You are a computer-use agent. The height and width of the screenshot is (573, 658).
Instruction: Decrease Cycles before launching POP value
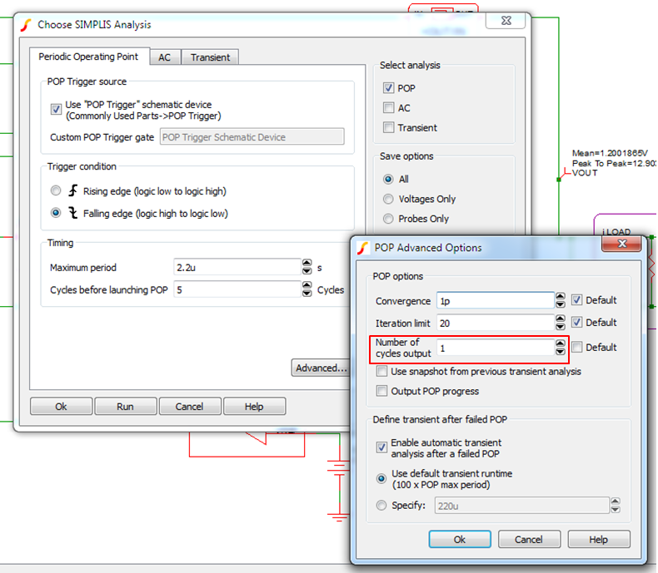(307, 294)
